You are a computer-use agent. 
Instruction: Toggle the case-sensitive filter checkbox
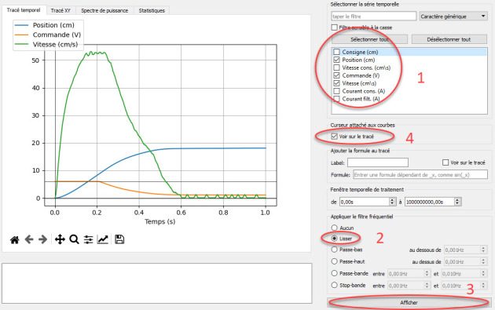334,27
